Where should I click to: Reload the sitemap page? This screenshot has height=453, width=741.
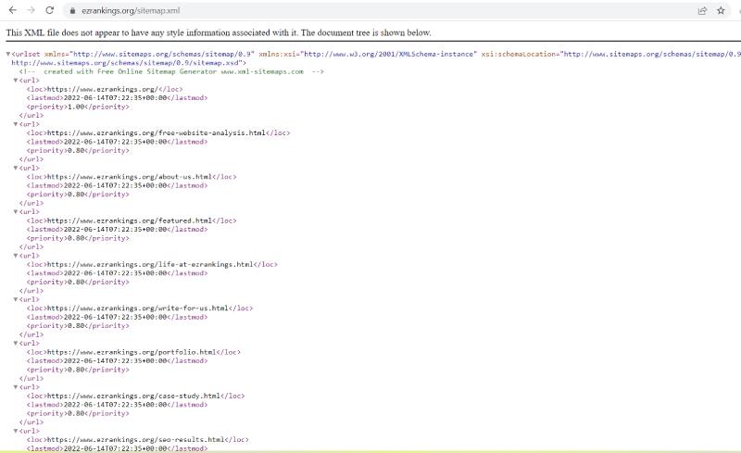point(50,10)
